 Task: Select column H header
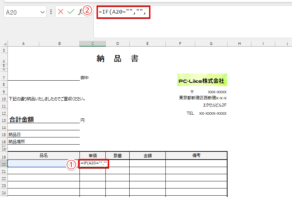(239, 44)
